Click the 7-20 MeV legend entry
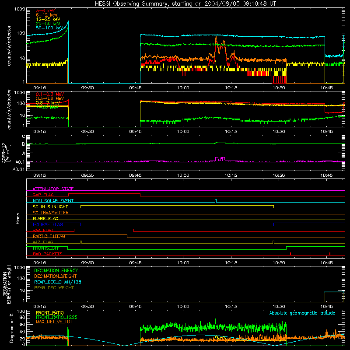 (x=47, y=107)
